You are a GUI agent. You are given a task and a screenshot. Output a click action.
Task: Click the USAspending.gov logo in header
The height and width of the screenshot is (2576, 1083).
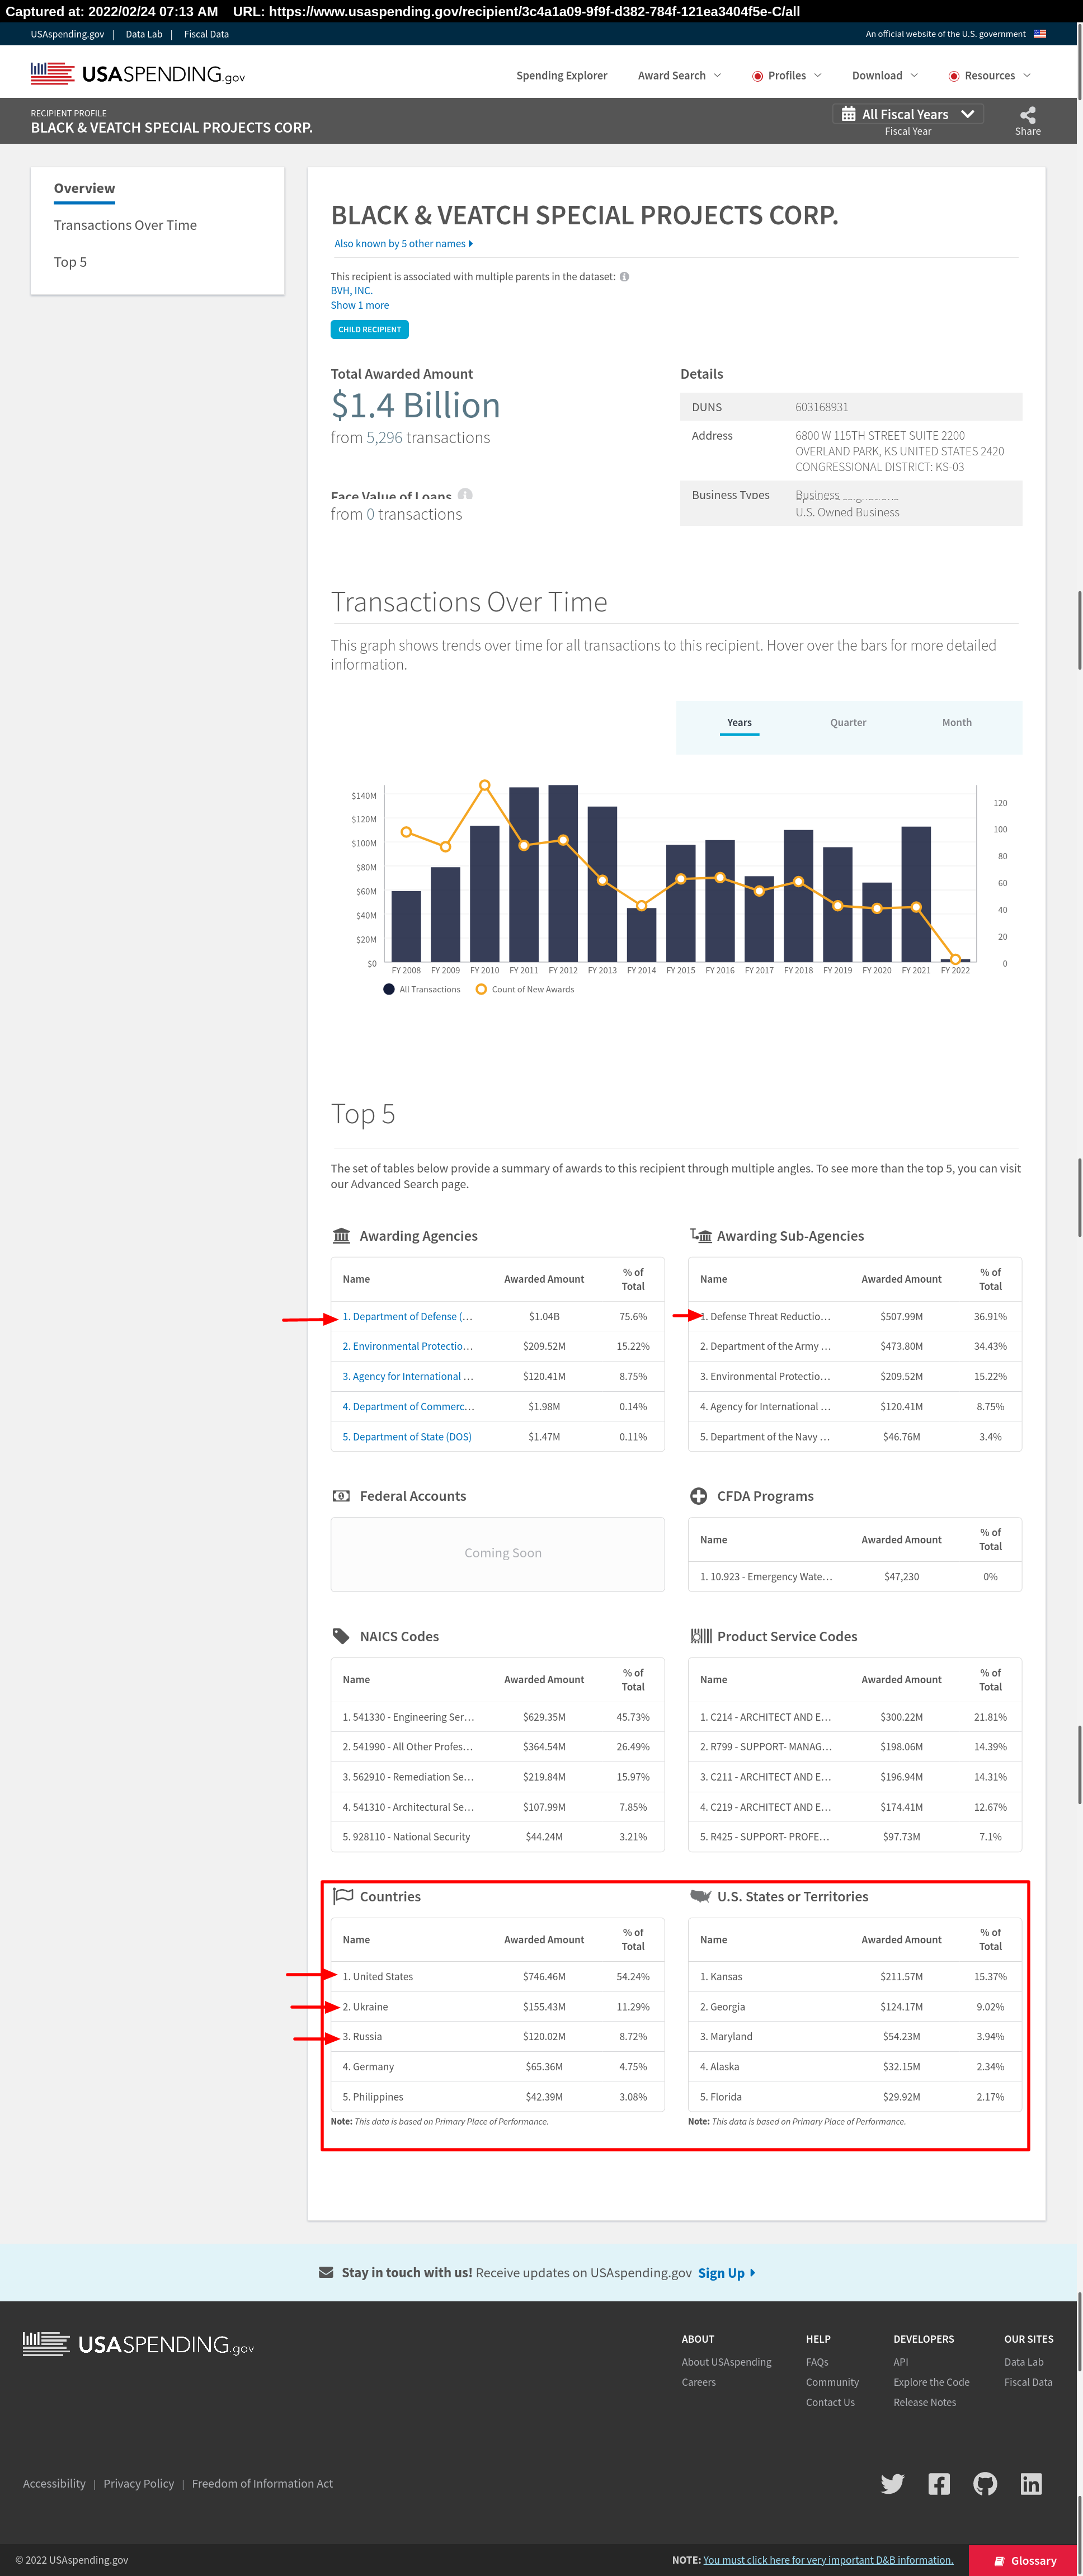point(137,74)
